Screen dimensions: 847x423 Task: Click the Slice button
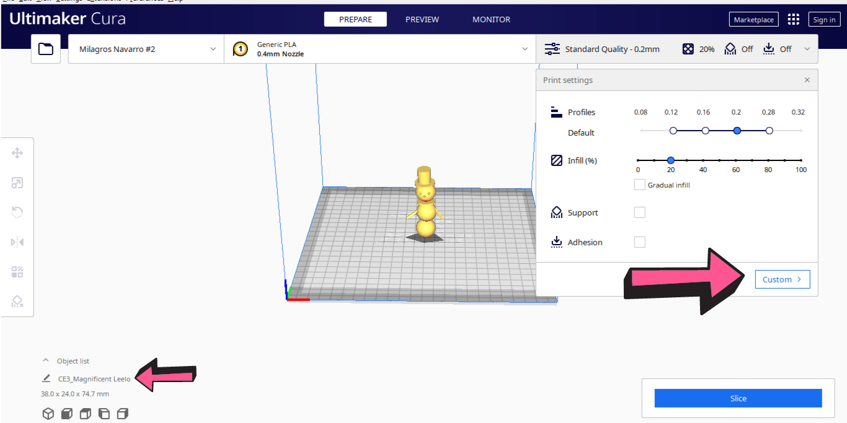tap(738, 398)
